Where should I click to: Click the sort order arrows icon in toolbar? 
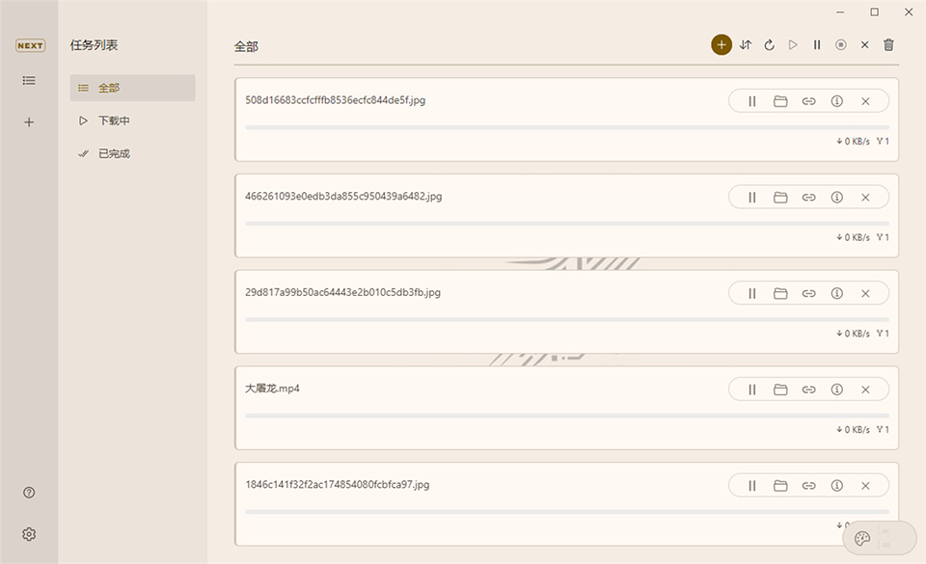(x=746, y=45)
